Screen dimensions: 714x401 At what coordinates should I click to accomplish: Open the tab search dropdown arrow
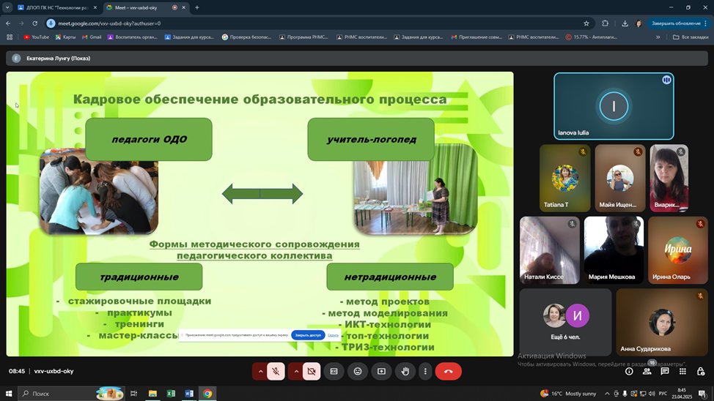7,8
